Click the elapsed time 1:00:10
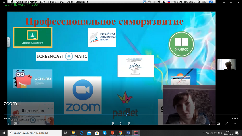The image size is (242, 136). coord(7,118)
